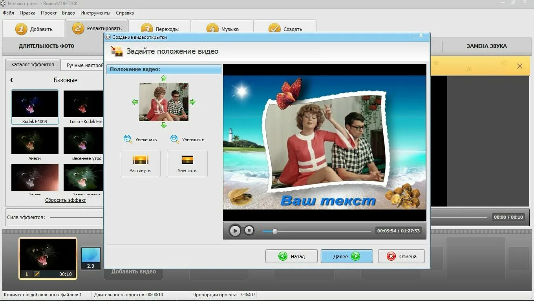Move video up with the green up arrow

tap(164, 78)
